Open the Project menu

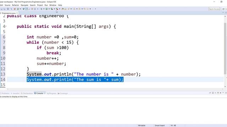coord(40,5)
